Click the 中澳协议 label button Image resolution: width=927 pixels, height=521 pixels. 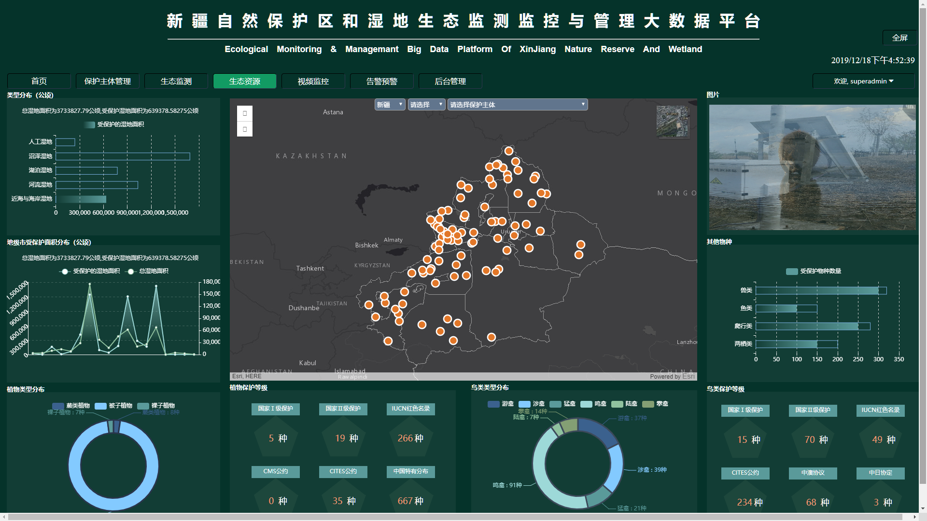[813, 473]
